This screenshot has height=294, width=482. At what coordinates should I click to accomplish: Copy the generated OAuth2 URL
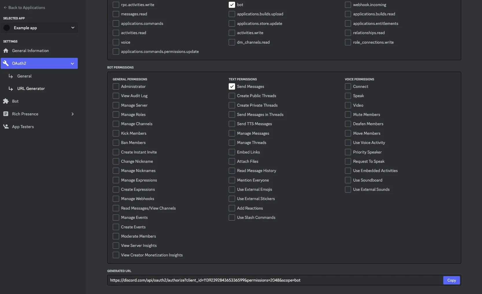tap(451, 280)
